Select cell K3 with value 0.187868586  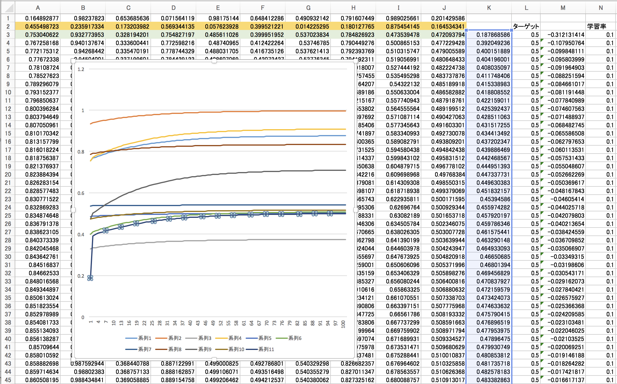489,35
